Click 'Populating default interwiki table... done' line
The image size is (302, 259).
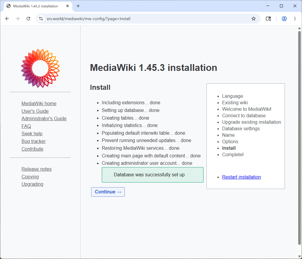144,133
